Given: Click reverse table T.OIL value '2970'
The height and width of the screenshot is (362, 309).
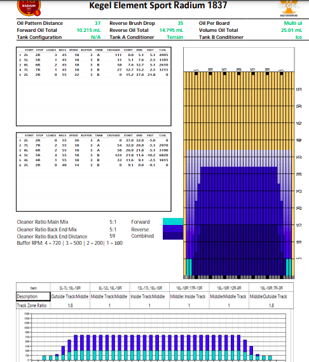Looking at the screenshot, I should click(163, 145).
